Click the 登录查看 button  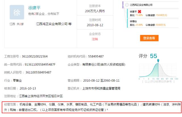pyautogui.click(x=149, y=38)
